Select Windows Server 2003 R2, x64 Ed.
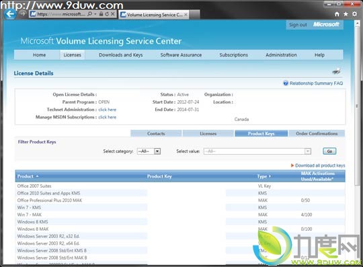Image resolution: width=363 pixels, height=267 pixels. point(180,243)
